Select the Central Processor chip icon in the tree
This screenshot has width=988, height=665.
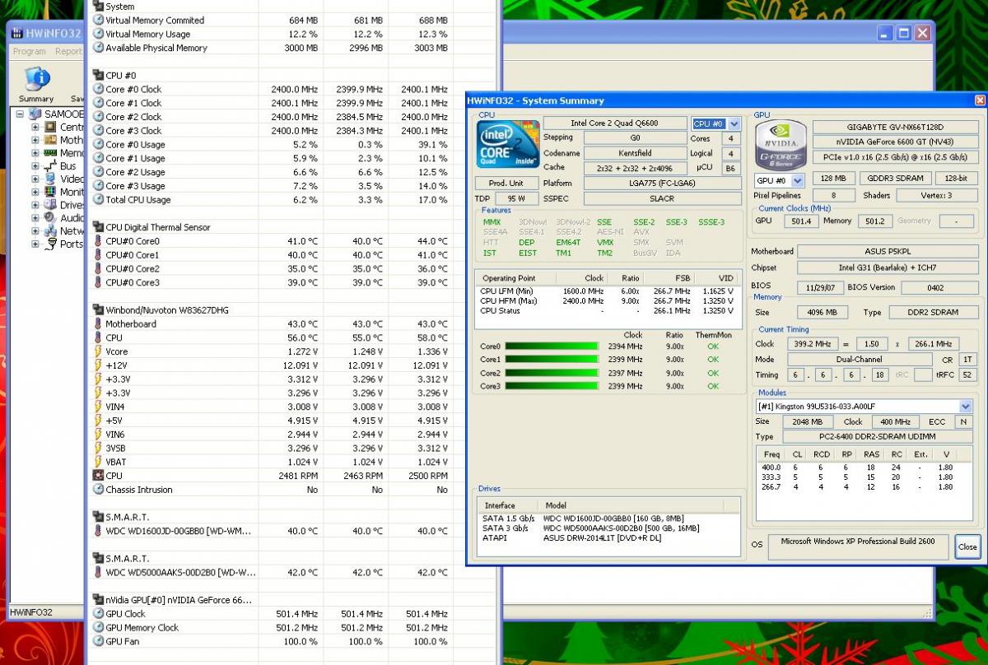click(x=51, y=128)
